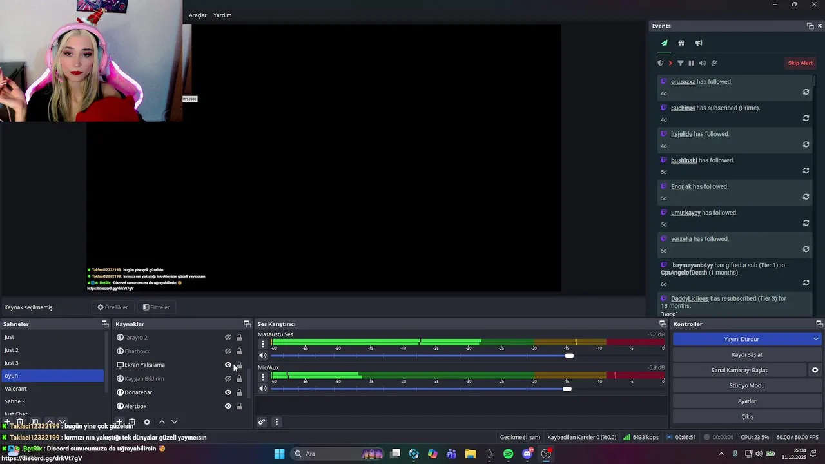Pop out the Ses Karıştırıcı dock
The height and width of the screenshot is (464, 825).
663,324
